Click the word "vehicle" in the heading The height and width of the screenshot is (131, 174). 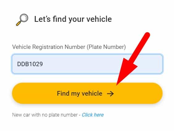[x=99, y=19]
